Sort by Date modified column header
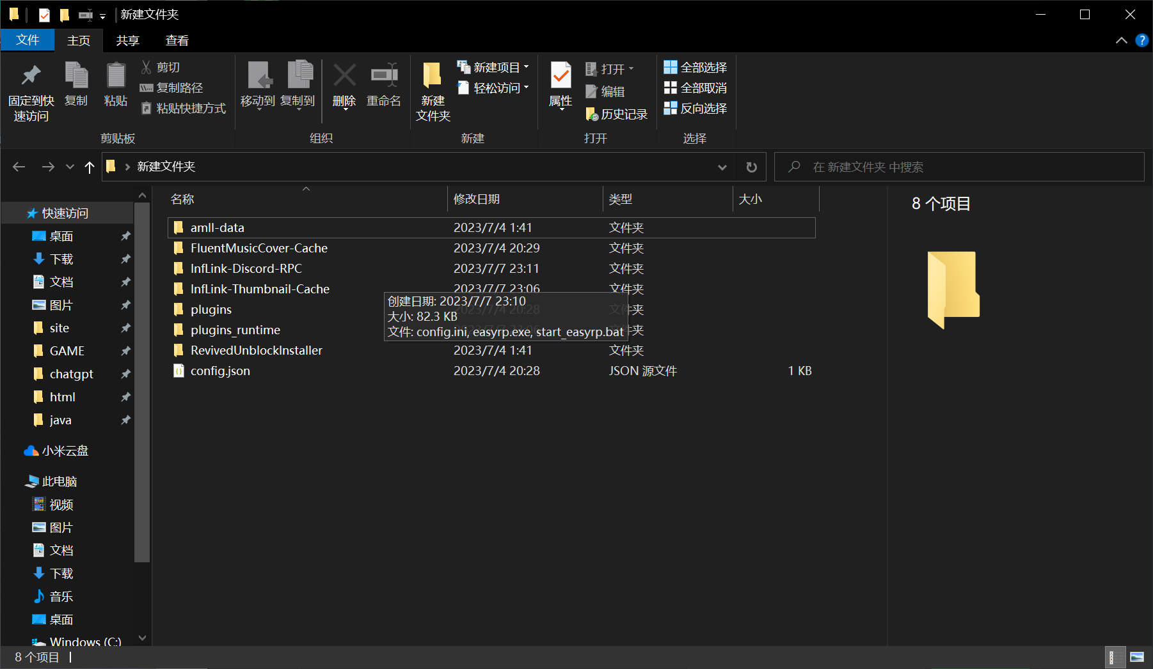Viewport: 1153px width, 669px height. point(525,199)
